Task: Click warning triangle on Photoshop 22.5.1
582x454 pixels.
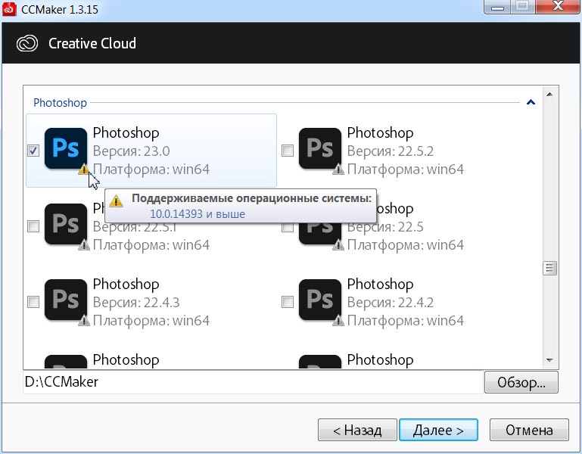Action: [84, 244]
